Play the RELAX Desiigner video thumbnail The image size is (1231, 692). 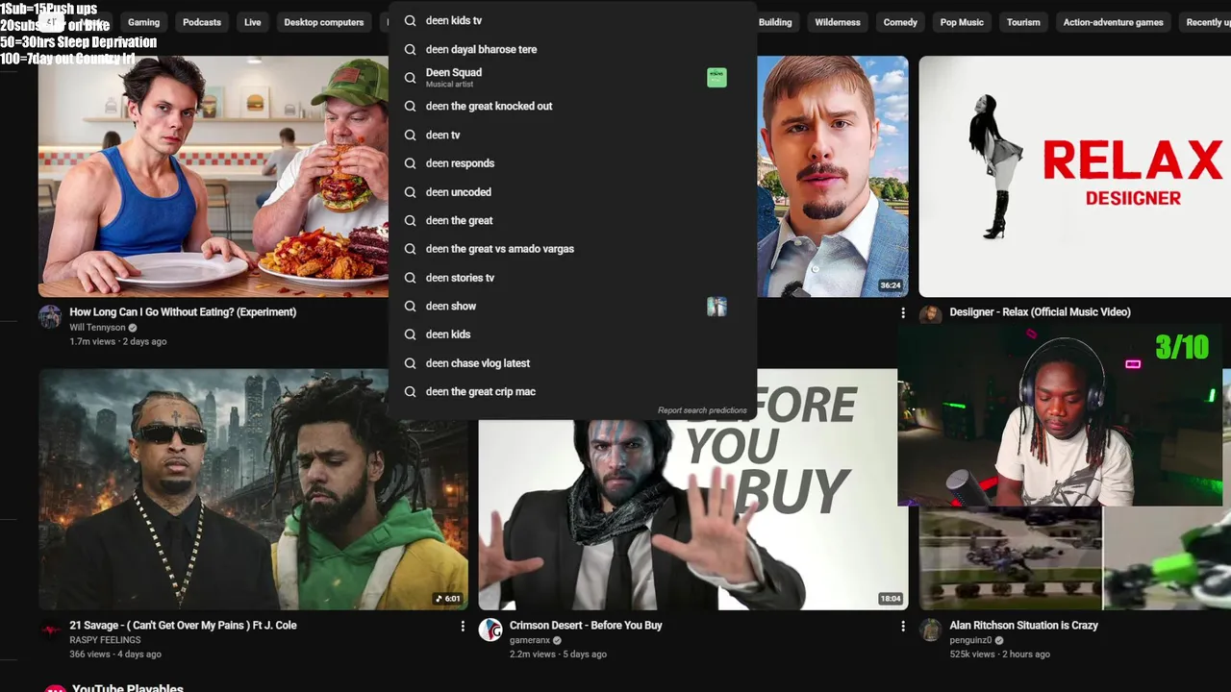[1074, 176]
